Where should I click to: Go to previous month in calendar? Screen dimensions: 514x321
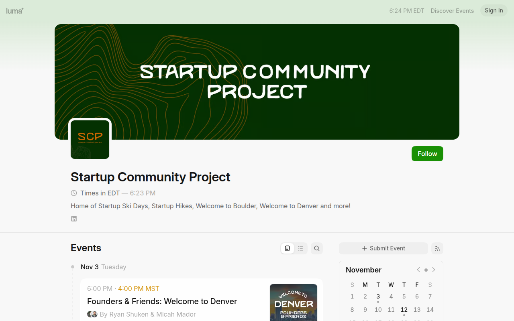pos(418,270)
